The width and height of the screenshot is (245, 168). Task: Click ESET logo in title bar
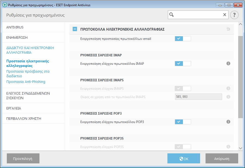coord(5,5)
